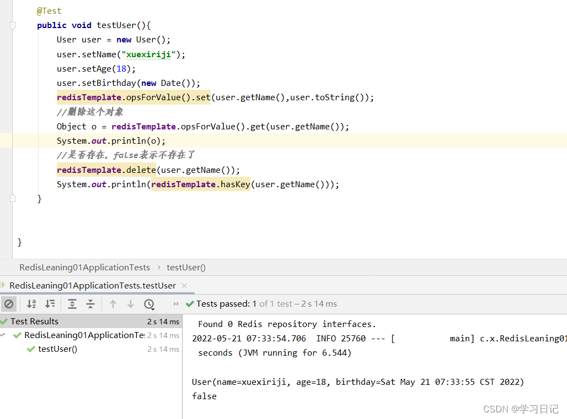This screenshot has height=419, width=567.
Task: Click the @Test annotation
Action: tap(49, 11)
